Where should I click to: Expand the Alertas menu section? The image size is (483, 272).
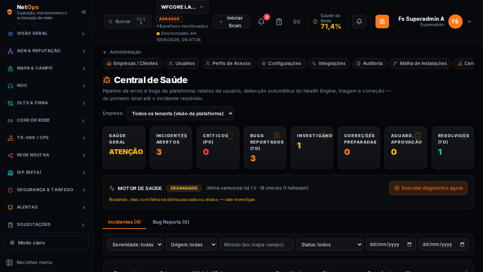pos(46,207)
